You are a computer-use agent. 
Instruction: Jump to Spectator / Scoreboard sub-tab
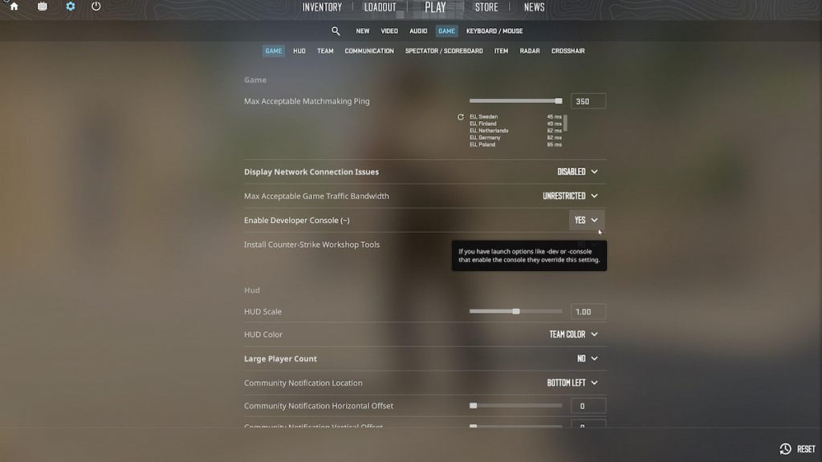pos(444,51)
